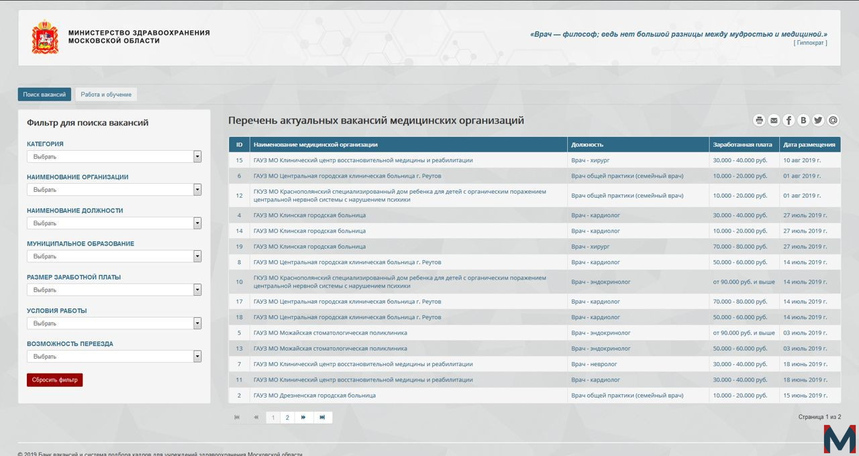Click the print icon

(759, 120)
